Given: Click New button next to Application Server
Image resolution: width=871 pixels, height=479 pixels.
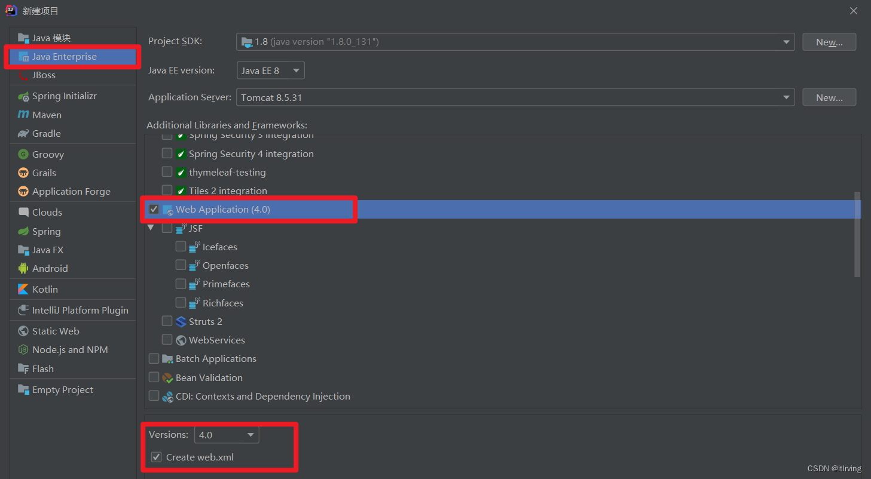Looking at the screenshot, I should pyautogui.click(x=829, y=97).
